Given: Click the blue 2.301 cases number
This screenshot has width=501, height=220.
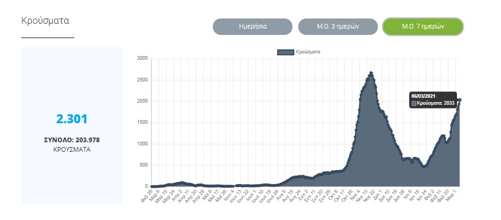Looking at the screenshot, I should click(72, 120).
